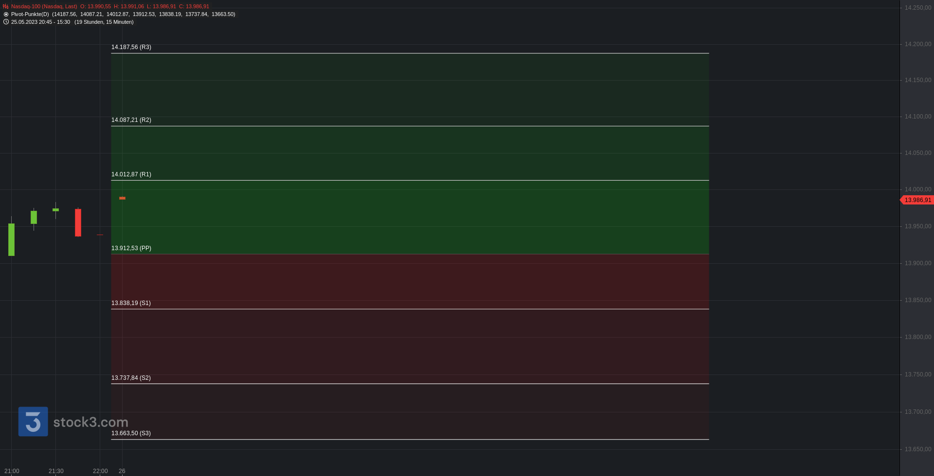Click the 22:00 marker on time axis
Image resolution: width=934 pixels, height=476 pixels.
(x=100, y=471)
